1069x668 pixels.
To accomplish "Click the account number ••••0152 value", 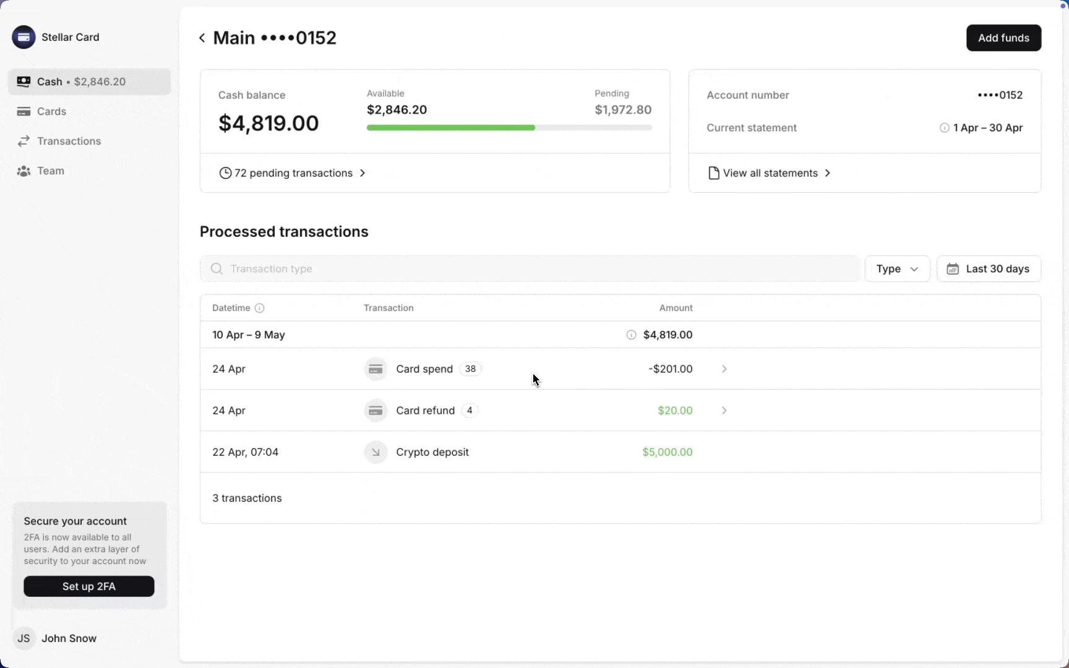I will pos(1000,95).
